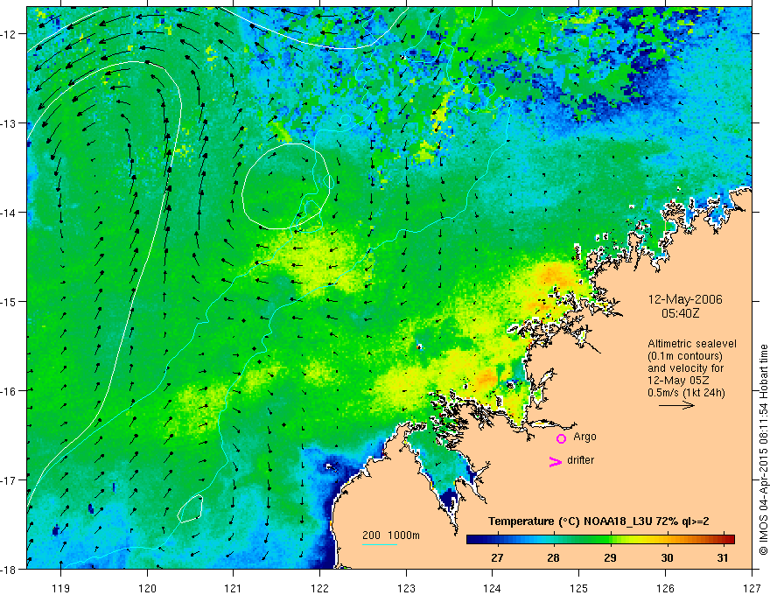Click longitude axis label 123
This screenshot has width=770, height=595.
coord(406,588)
